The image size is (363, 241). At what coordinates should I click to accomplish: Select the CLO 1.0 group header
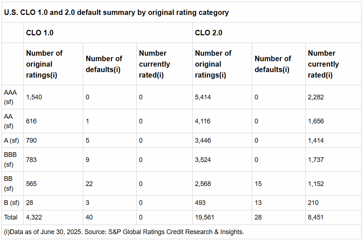pyautogui.click(x=40, y=33)
